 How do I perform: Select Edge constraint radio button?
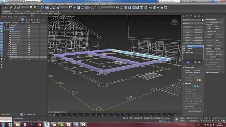click(214, 26)
